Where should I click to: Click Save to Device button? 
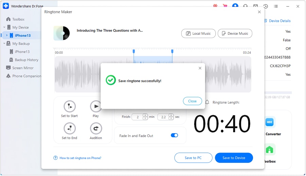pyautogui.click(x=234, y=158)
